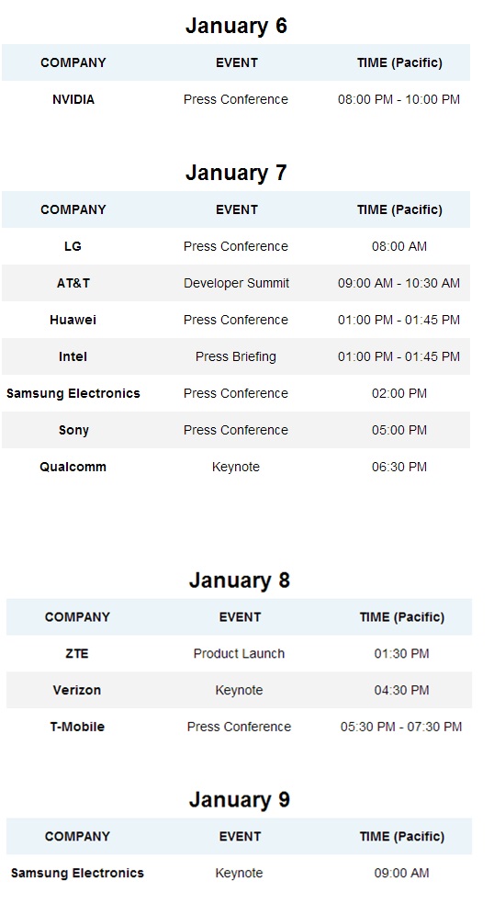Click the January 9 heading
494x903 pixels.
pyautogui.click(x=239, y=799)
